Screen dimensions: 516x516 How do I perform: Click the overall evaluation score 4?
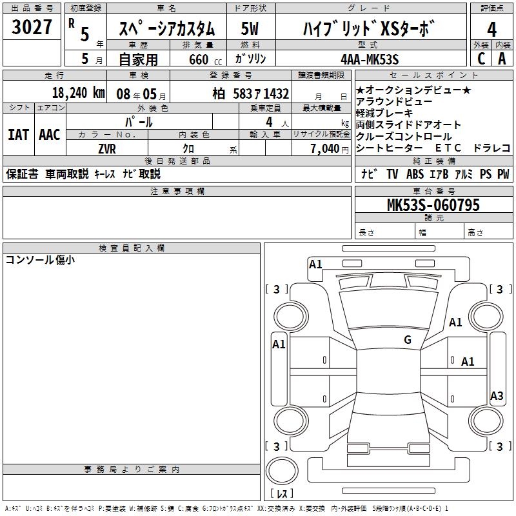tap(491, 30)
